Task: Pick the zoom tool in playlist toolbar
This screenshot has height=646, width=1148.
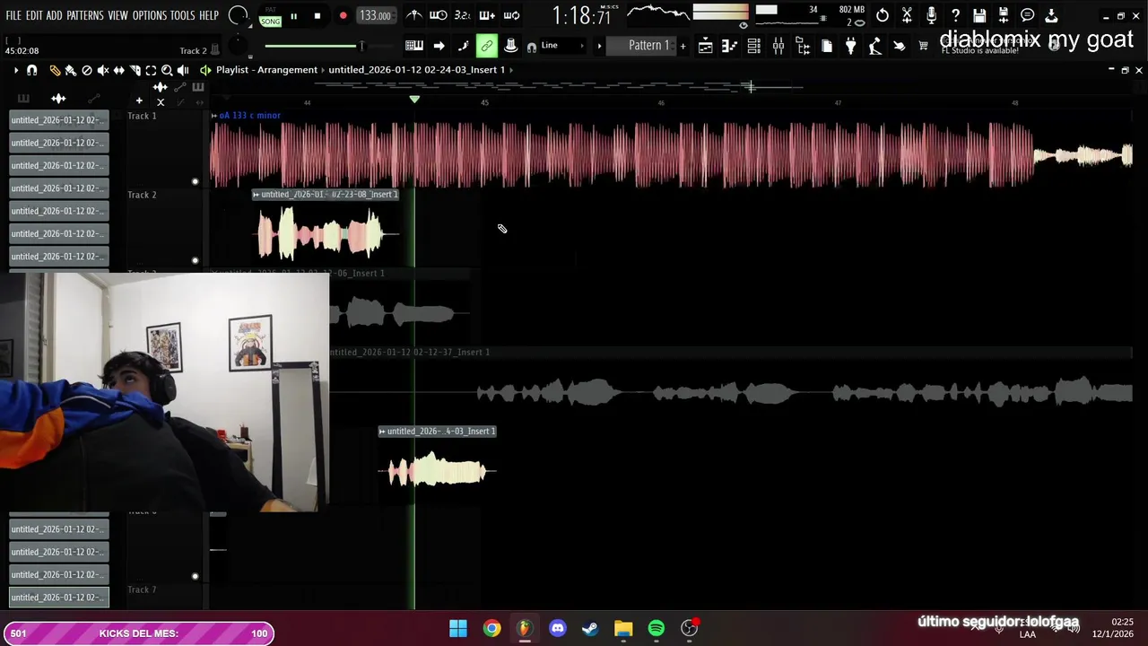Action: [x=167, y=70]
